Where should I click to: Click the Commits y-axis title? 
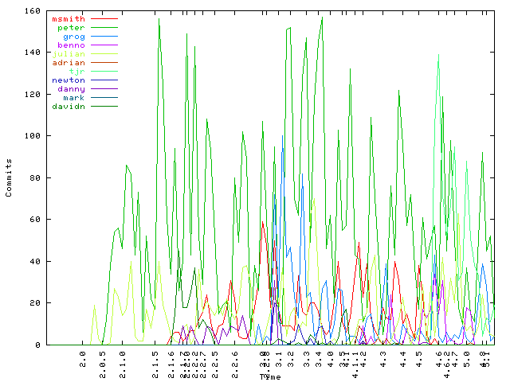[9, 178]
